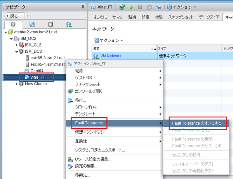The height and width of the screenshot is (179, 233).
Task: Click the Back button in navigator
Action: click(x=12, y=16)
